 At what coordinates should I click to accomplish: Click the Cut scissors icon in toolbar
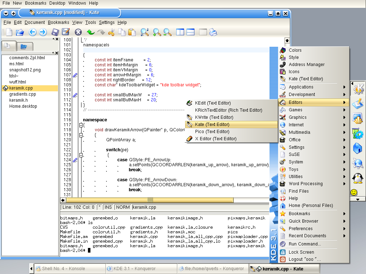[111, 32]
